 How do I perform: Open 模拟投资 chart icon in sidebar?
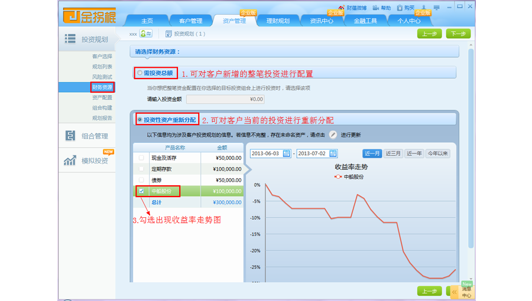70,161
